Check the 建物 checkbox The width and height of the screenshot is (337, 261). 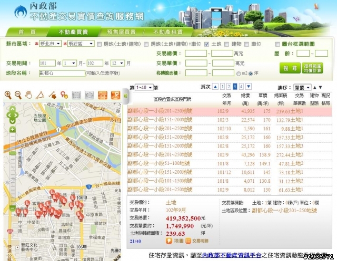(227, 44)
